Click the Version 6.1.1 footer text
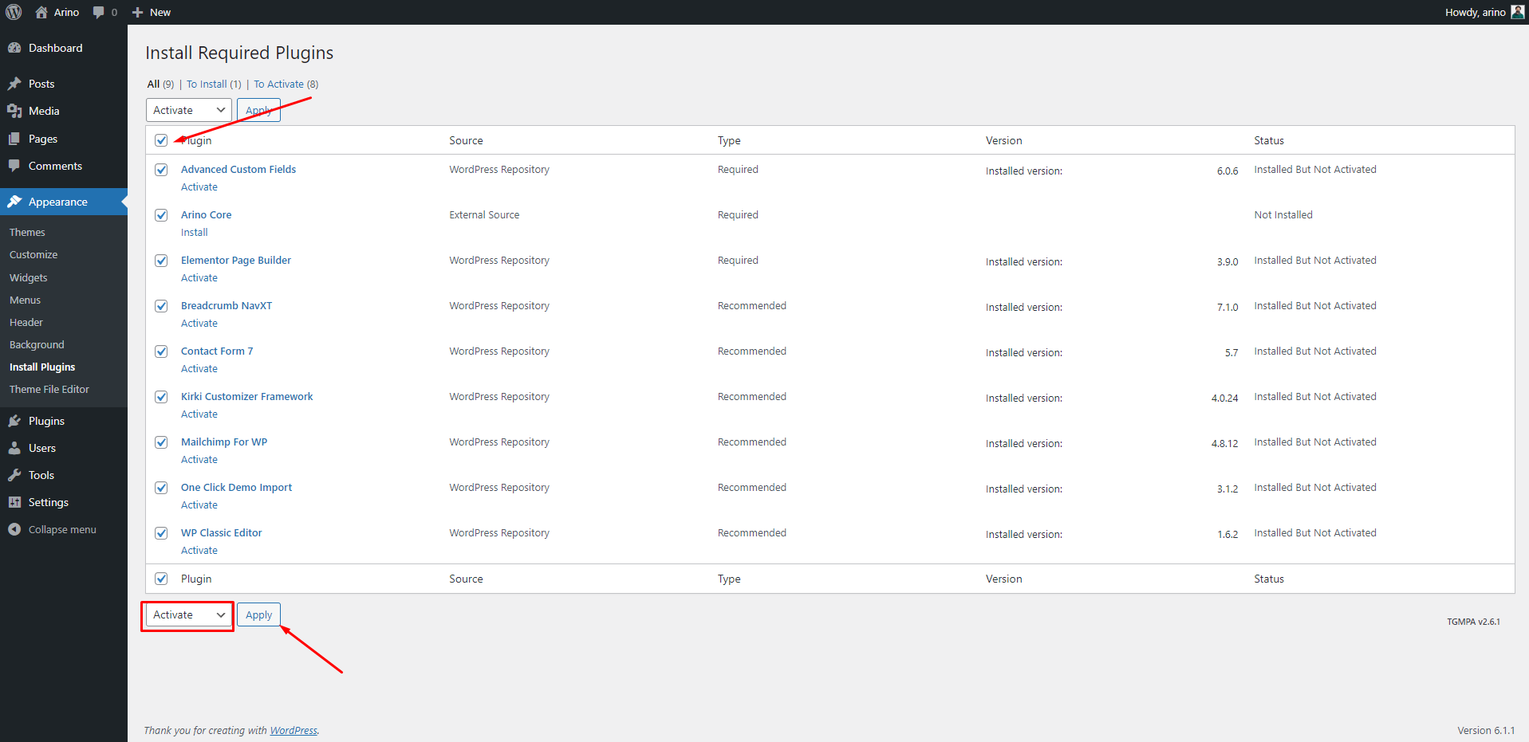1529x742 pixels. tap(1486, 730)
